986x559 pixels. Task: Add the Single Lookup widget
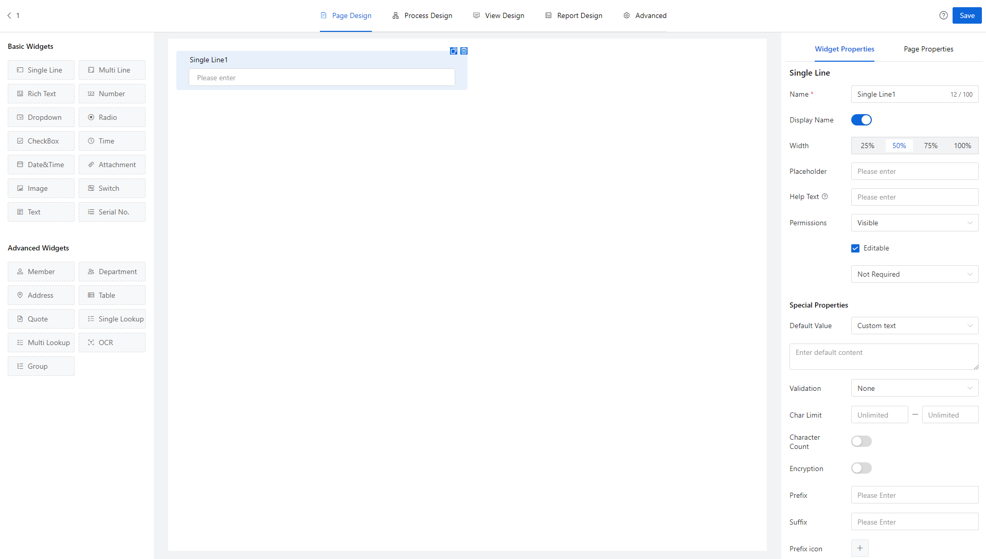[112, 319]
